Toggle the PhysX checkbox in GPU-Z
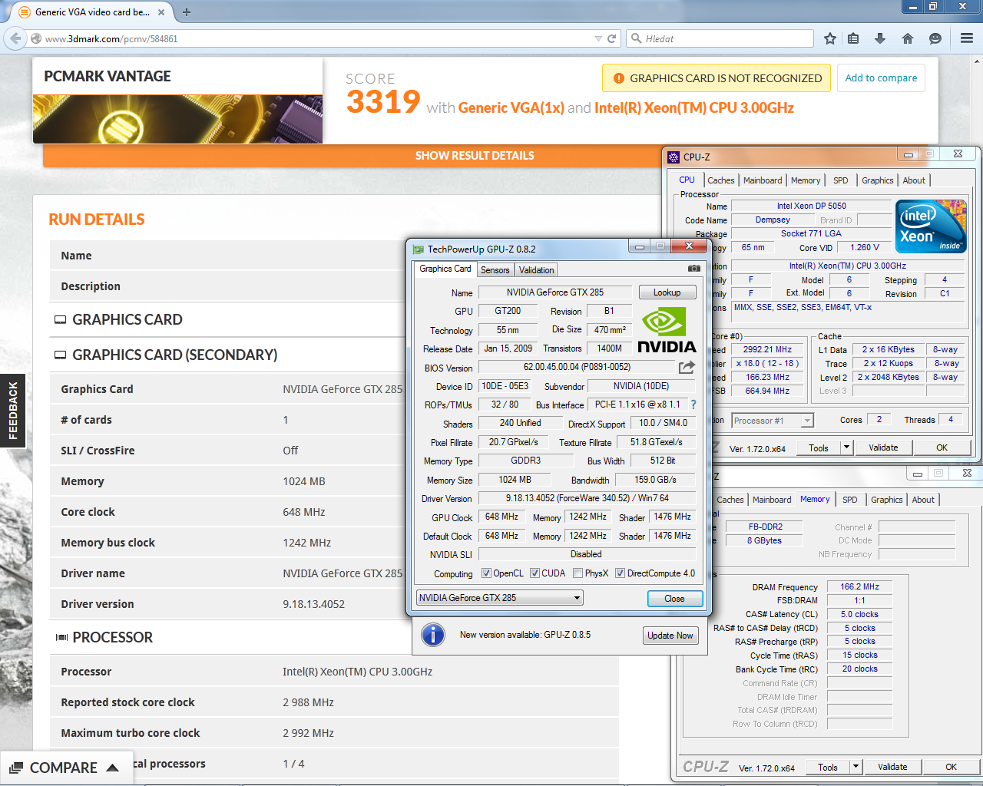Screen dimensions: 983x786 578,573
